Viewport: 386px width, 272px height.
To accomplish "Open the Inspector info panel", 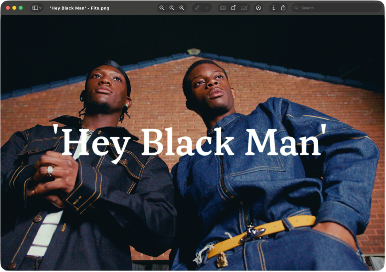I will pos(273,8).
